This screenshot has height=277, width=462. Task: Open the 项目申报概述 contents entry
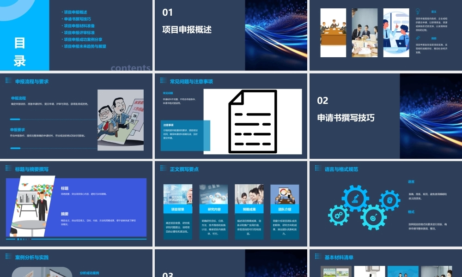[x=75, y=12]
